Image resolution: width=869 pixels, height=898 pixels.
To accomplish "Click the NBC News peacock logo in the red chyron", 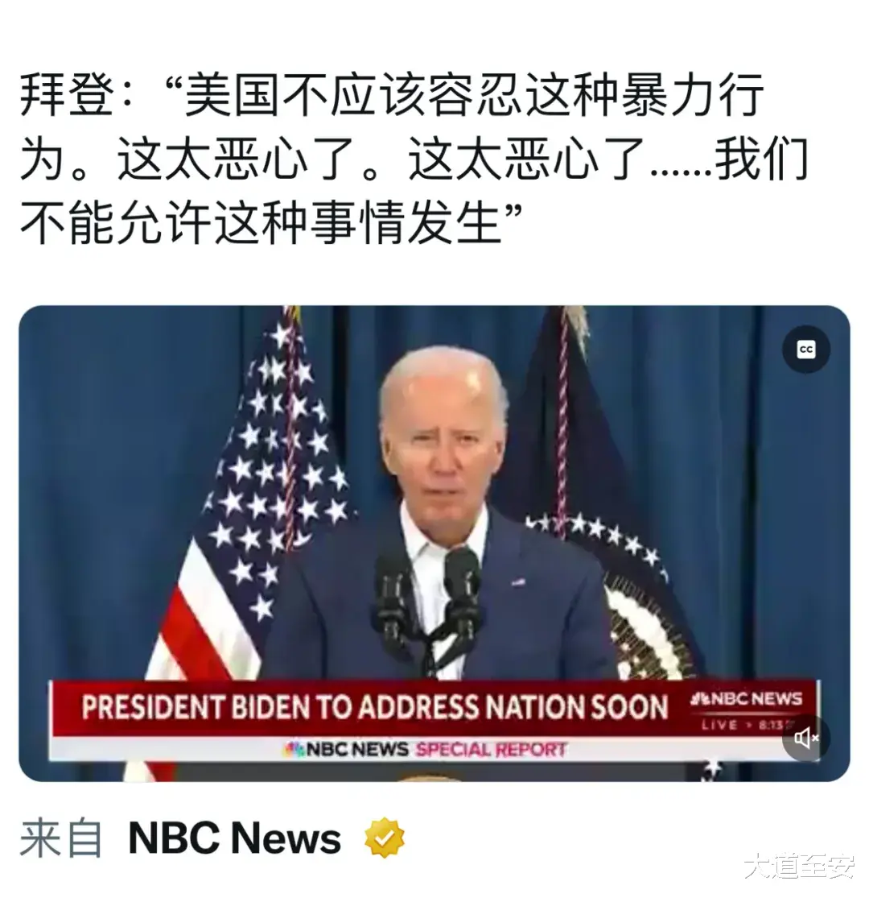I will (700, 699).
